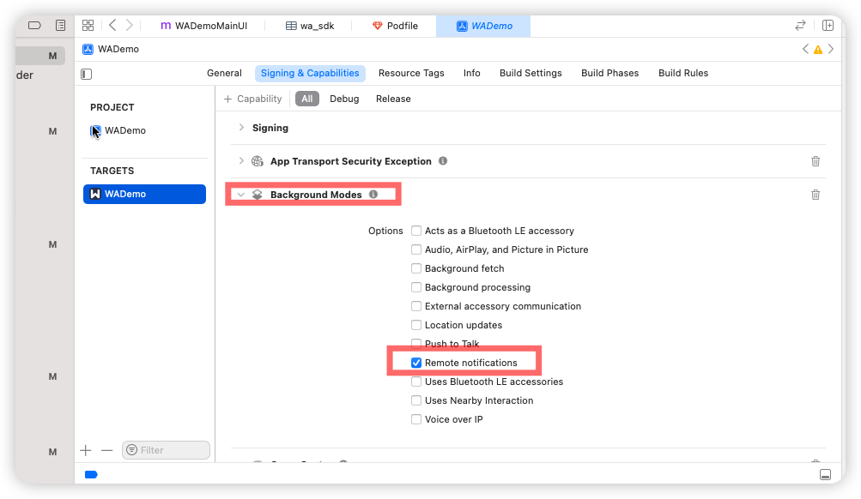This screenshot has width=861, height=499.
Task: Enable Audio, AirPlay, and Picture in Picture
Action: [x=416, y=249]
